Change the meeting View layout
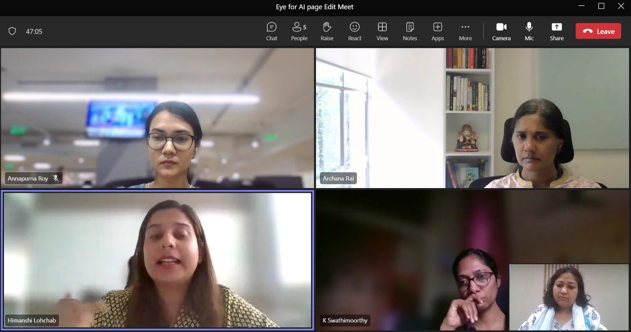Image resolution: width=631 pixels, height=332 pixels. (x=382, y=31)
